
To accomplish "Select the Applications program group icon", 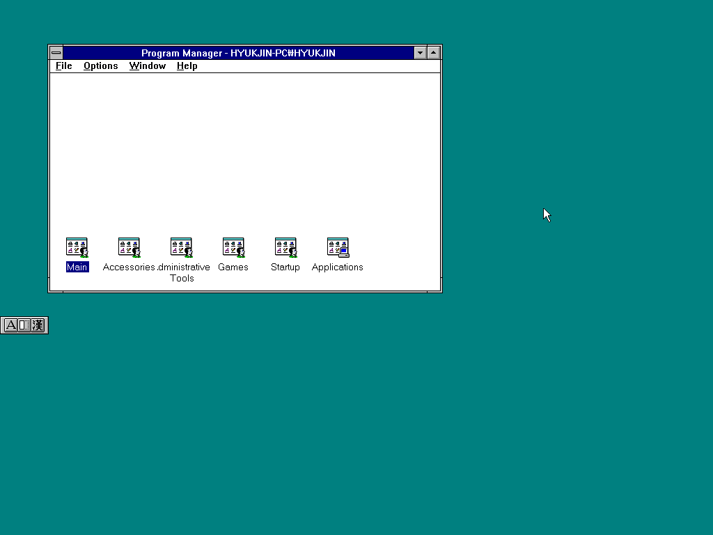I will [x=338, y=247].
